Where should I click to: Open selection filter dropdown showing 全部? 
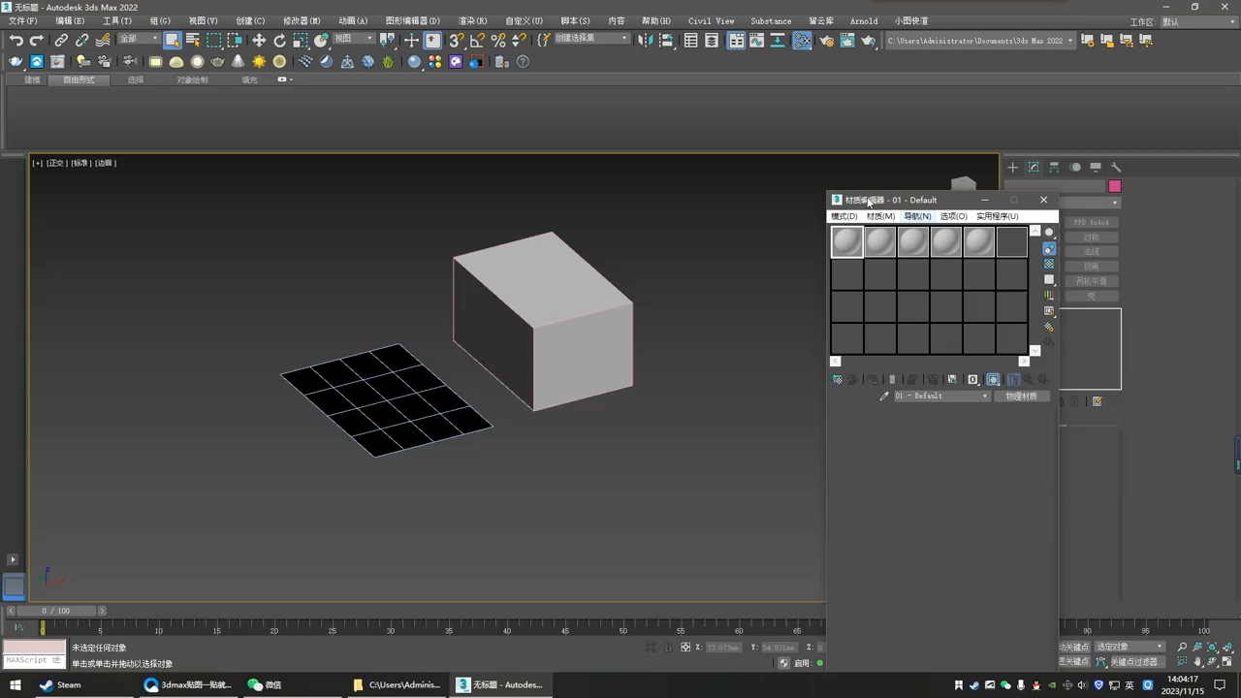tap(138, 39)
